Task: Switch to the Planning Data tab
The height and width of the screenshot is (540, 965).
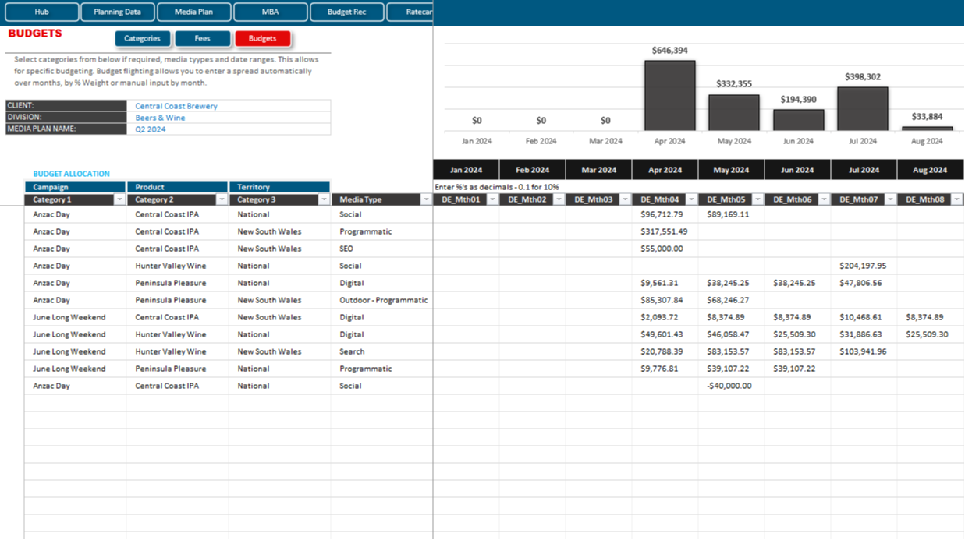Action: pos(118,12)
